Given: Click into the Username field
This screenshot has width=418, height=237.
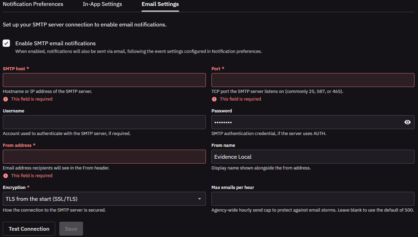Looking at the screenshot, I should 104,122.
